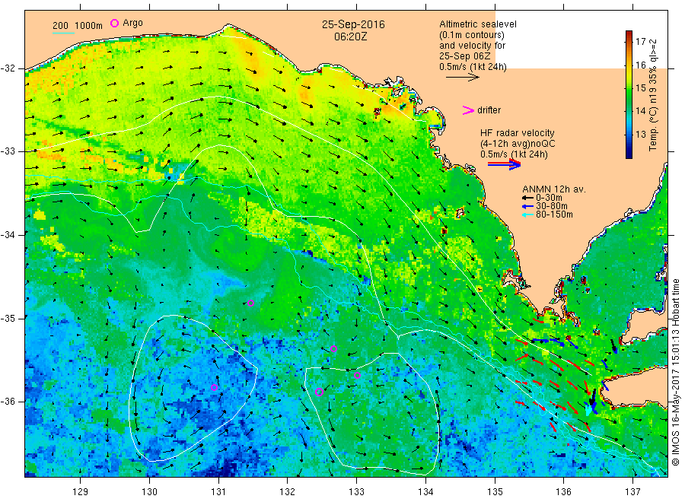685x502 pixels.
Task: Click the 'drifter' legend label
Action: coord(489,110)
